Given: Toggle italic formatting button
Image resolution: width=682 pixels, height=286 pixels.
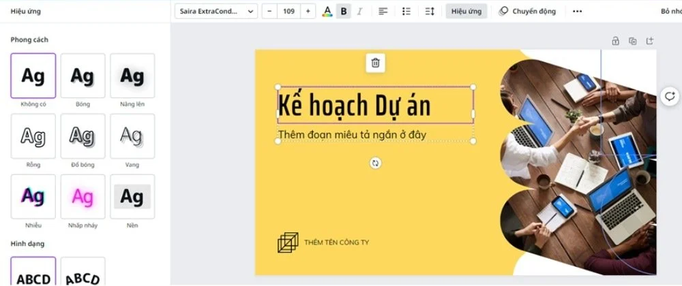Looking at the screenshot, I should click(359, 12).
